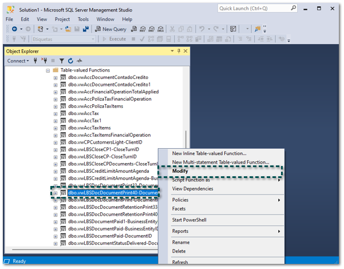This screenshot has height=269, width=344.
Task: Click the MDX query icon
Action: (x=143, y=29)
